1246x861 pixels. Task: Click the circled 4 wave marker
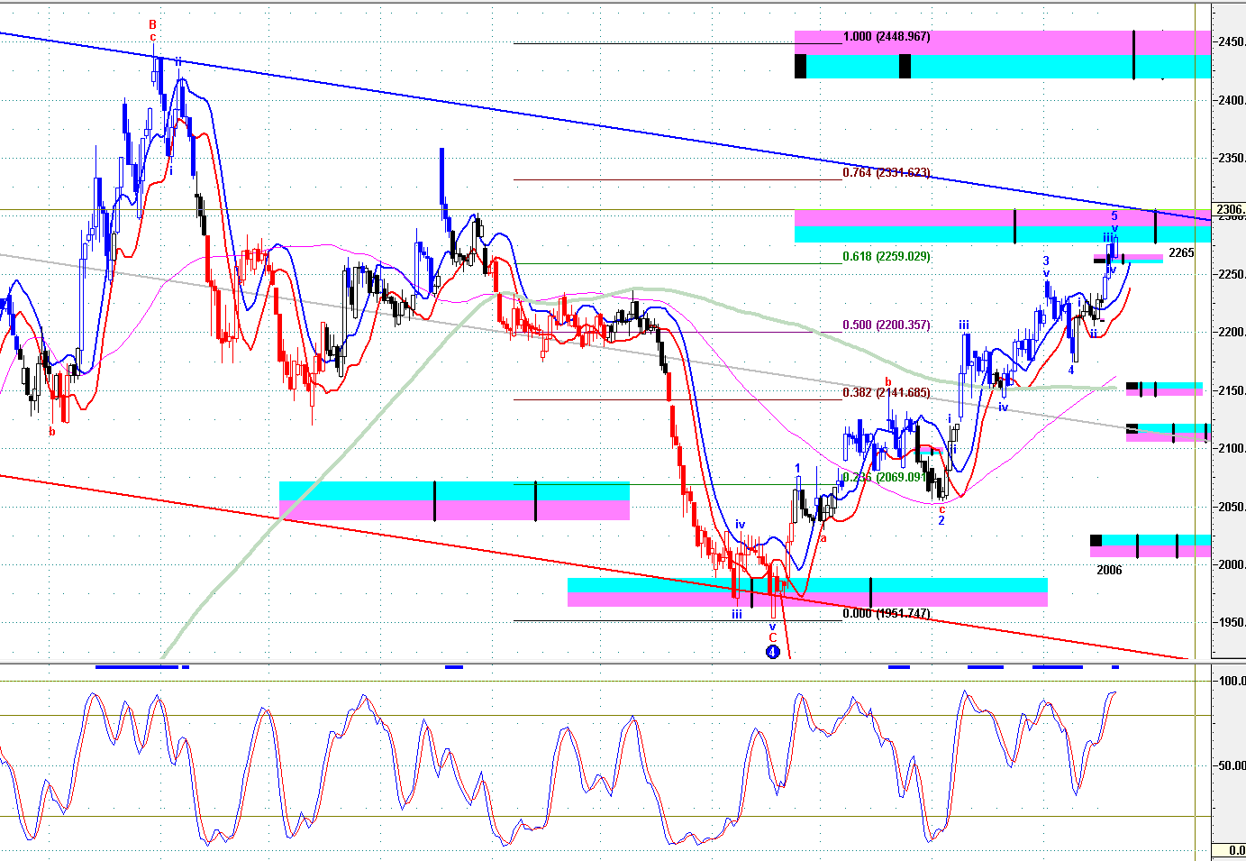tap(772, 652)
